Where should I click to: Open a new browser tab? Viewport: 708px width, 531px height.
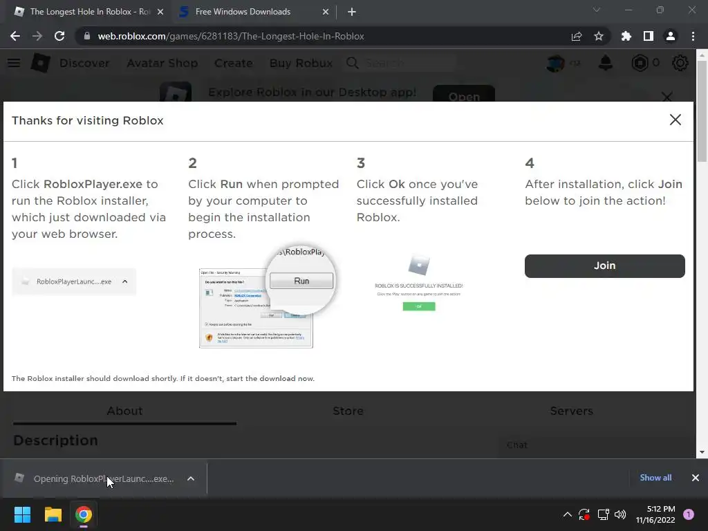coord(352,12)
